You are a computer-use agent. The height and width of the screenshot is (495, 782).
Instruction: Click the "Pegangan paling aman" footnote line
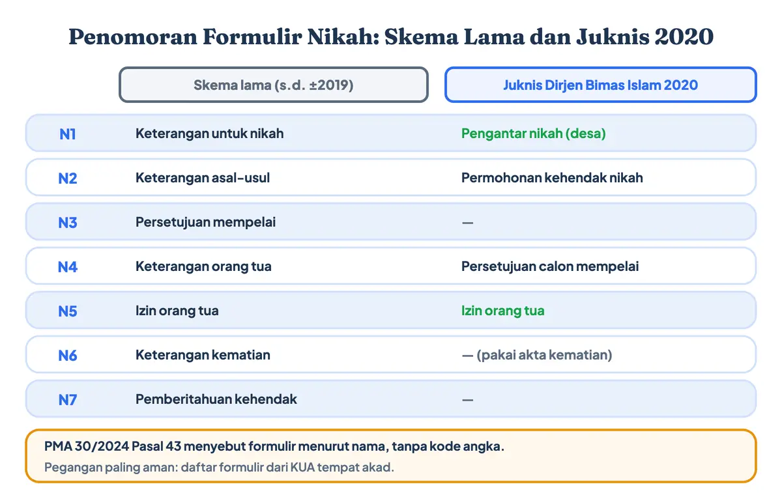coord(220,467)
